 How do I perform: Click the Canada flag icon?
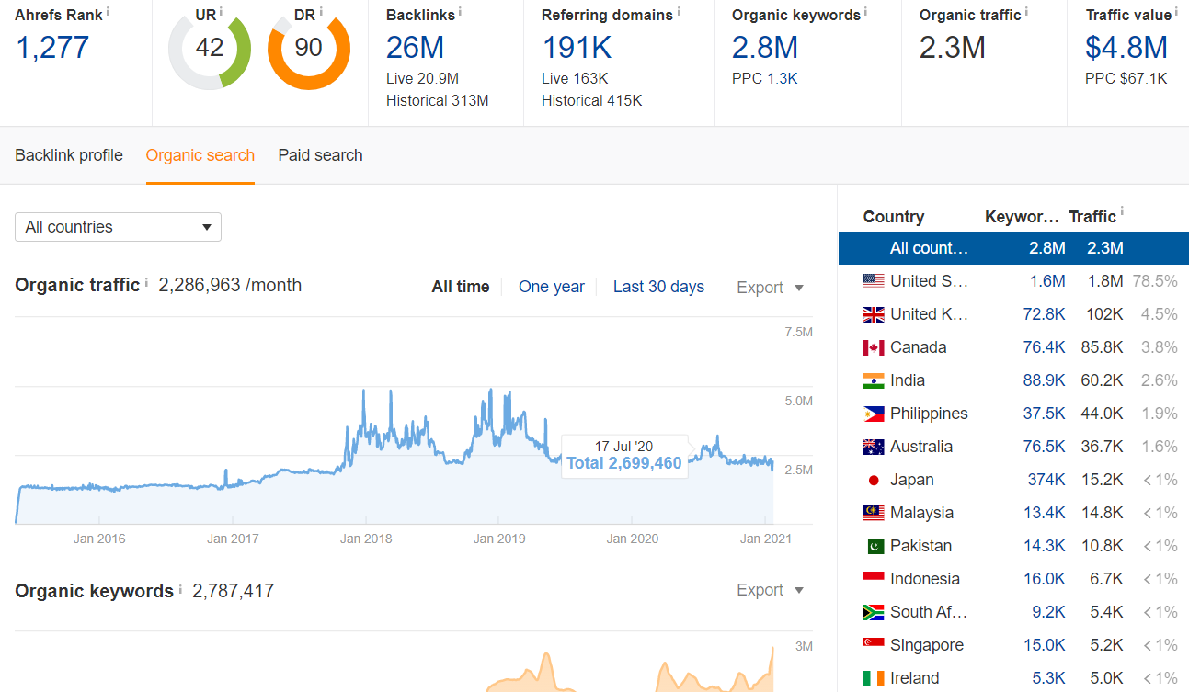[x=874, y=347]
